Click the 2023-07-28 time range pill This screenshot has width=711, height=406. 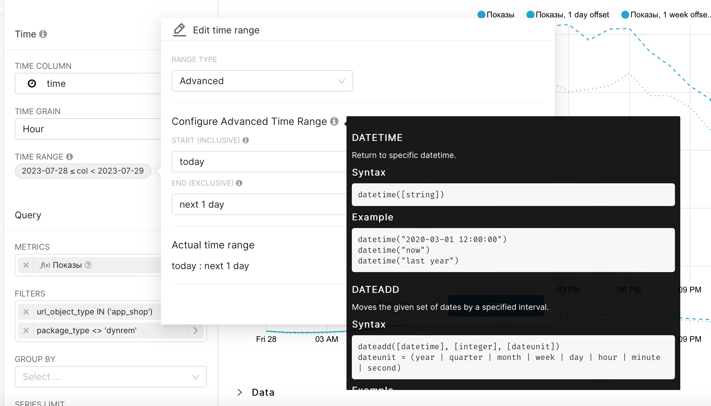coord(83,171)
